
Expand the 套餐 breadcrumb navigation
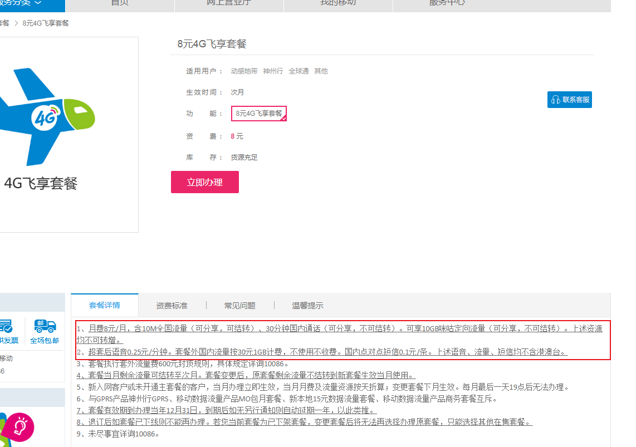[x=4, y=23]
